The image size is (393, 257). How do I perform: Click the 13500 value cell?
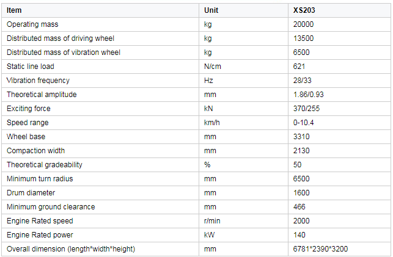click(303, 38)
